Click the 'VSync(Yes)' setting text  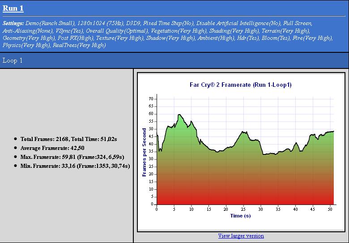[x=70, y=31]
